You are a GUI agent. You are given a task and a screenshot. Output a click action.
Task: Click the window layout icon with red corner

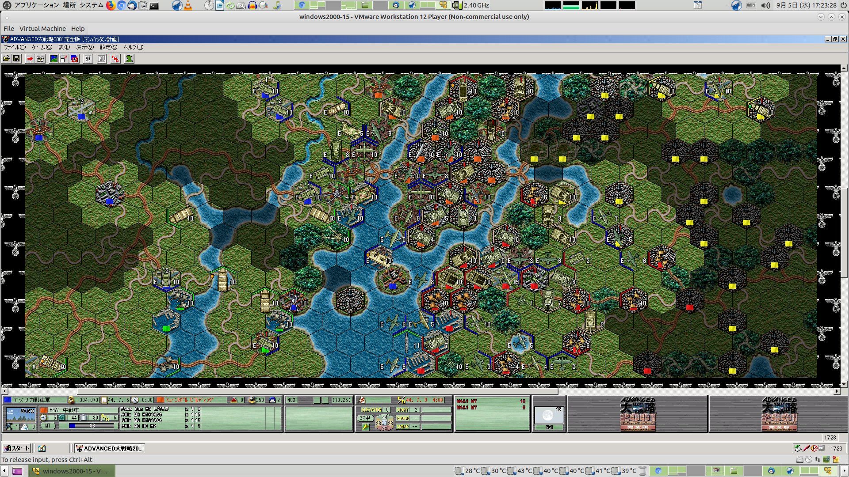pyautogui.click(x=64, y=59)
